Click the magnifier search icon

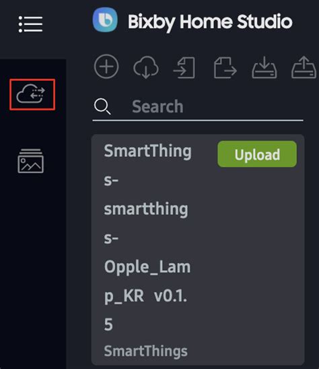(102, 106)
